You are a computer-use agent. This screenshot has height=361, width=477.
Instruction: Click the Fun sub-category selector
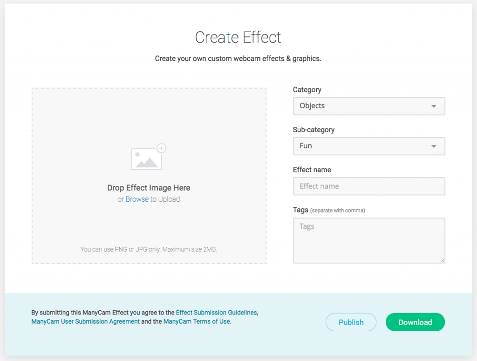point(369,146)
